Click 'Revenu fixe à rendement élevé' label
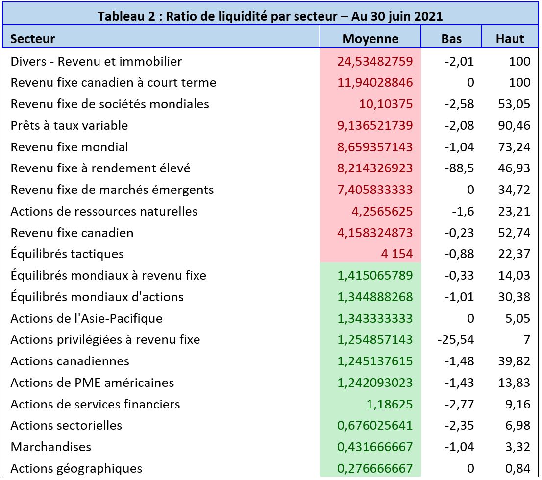The height and width of the screenshot is (480, 542). click(x=100, y=168)
